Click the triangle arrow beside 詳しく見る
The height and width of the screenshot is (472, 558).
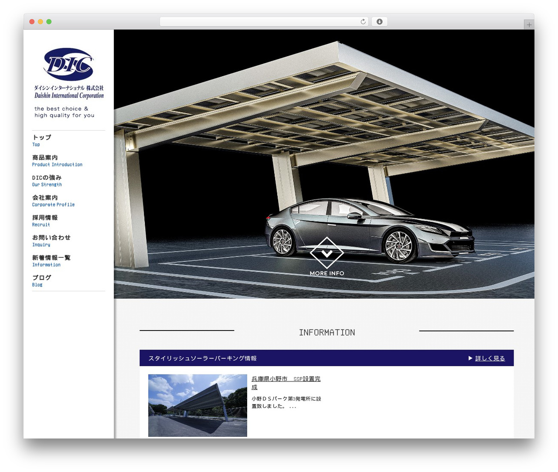470,358
